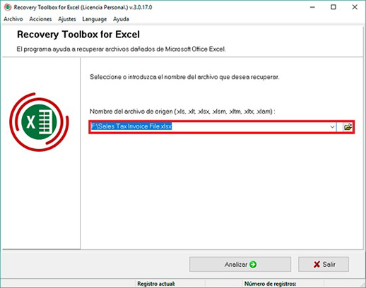366x288 pixels.
Task: Click the Excel recovery logo on left panel
Action: coord(39,122)
